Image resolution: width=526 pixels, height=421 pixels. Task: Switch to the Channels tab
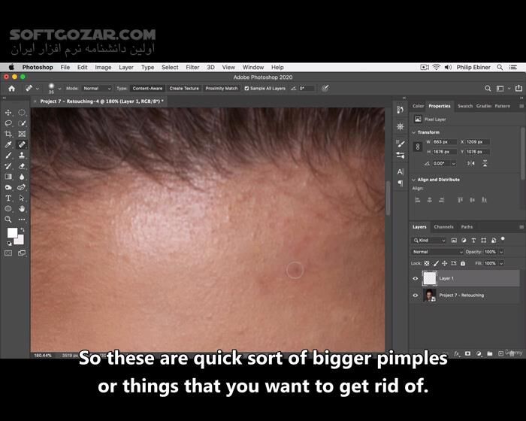[443, 226]
